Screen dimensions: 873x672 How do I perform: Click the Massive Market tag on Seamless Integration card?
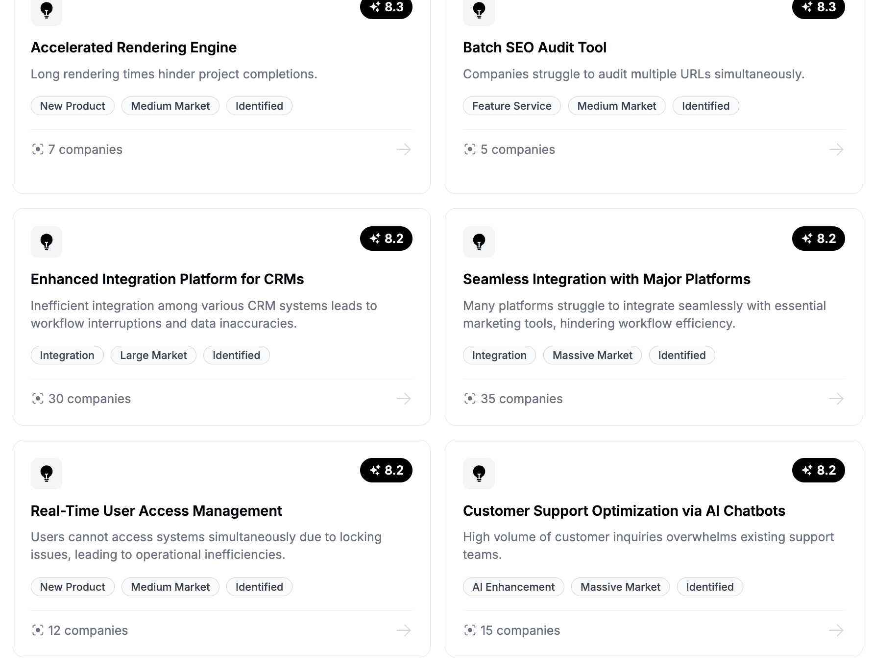coord(592,355)
